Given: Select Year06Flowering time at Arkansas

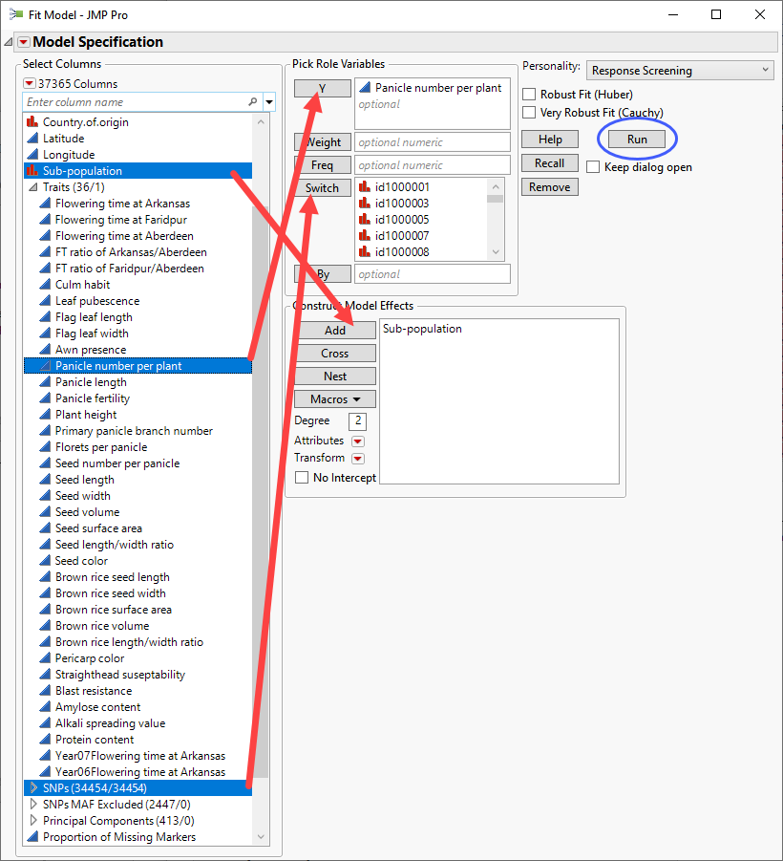Looking at the screenshot, I should 138,771.
